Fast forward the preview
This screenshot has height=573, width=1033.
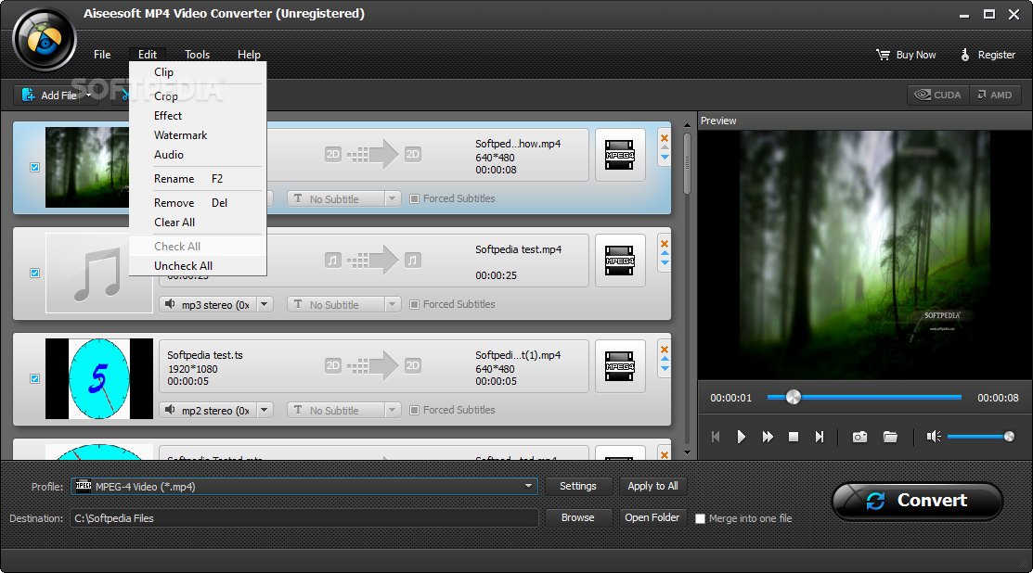click(x=768, y=437)
